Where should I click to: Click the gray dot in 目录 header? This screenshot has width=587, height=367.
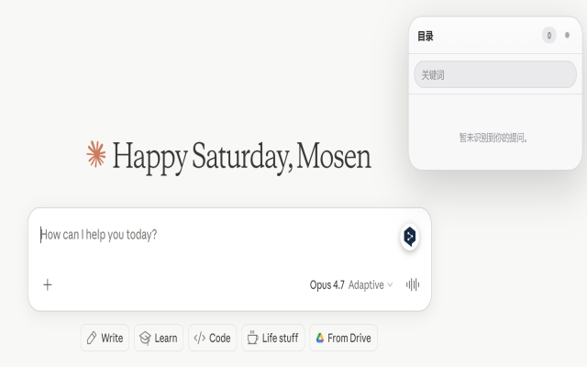click(567, 35)
